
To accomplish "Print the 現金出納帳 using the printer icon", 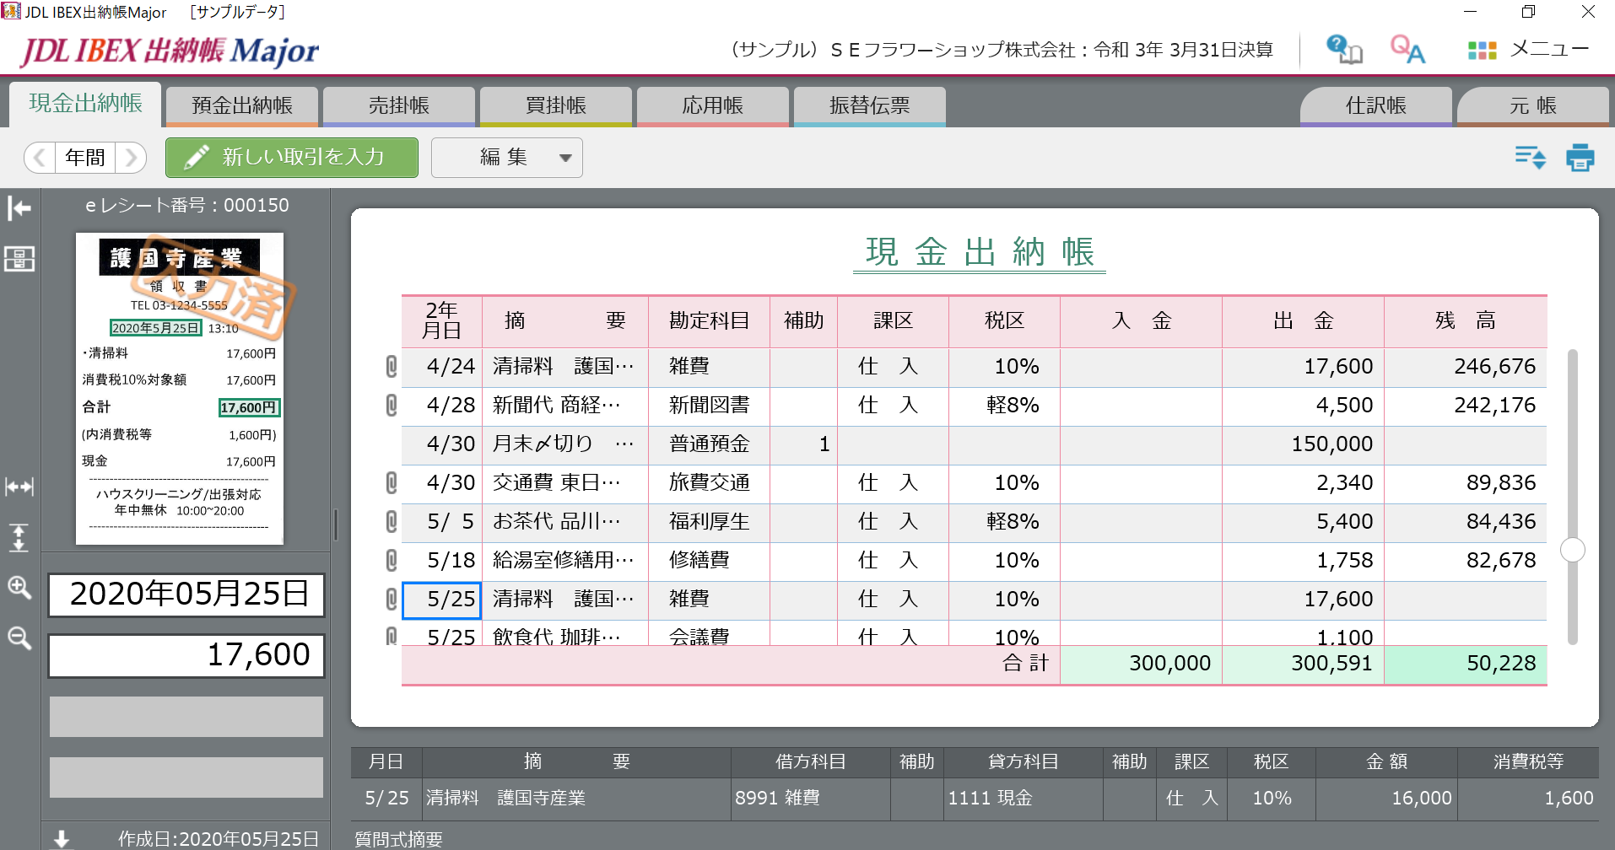I will pos(1580,157).
